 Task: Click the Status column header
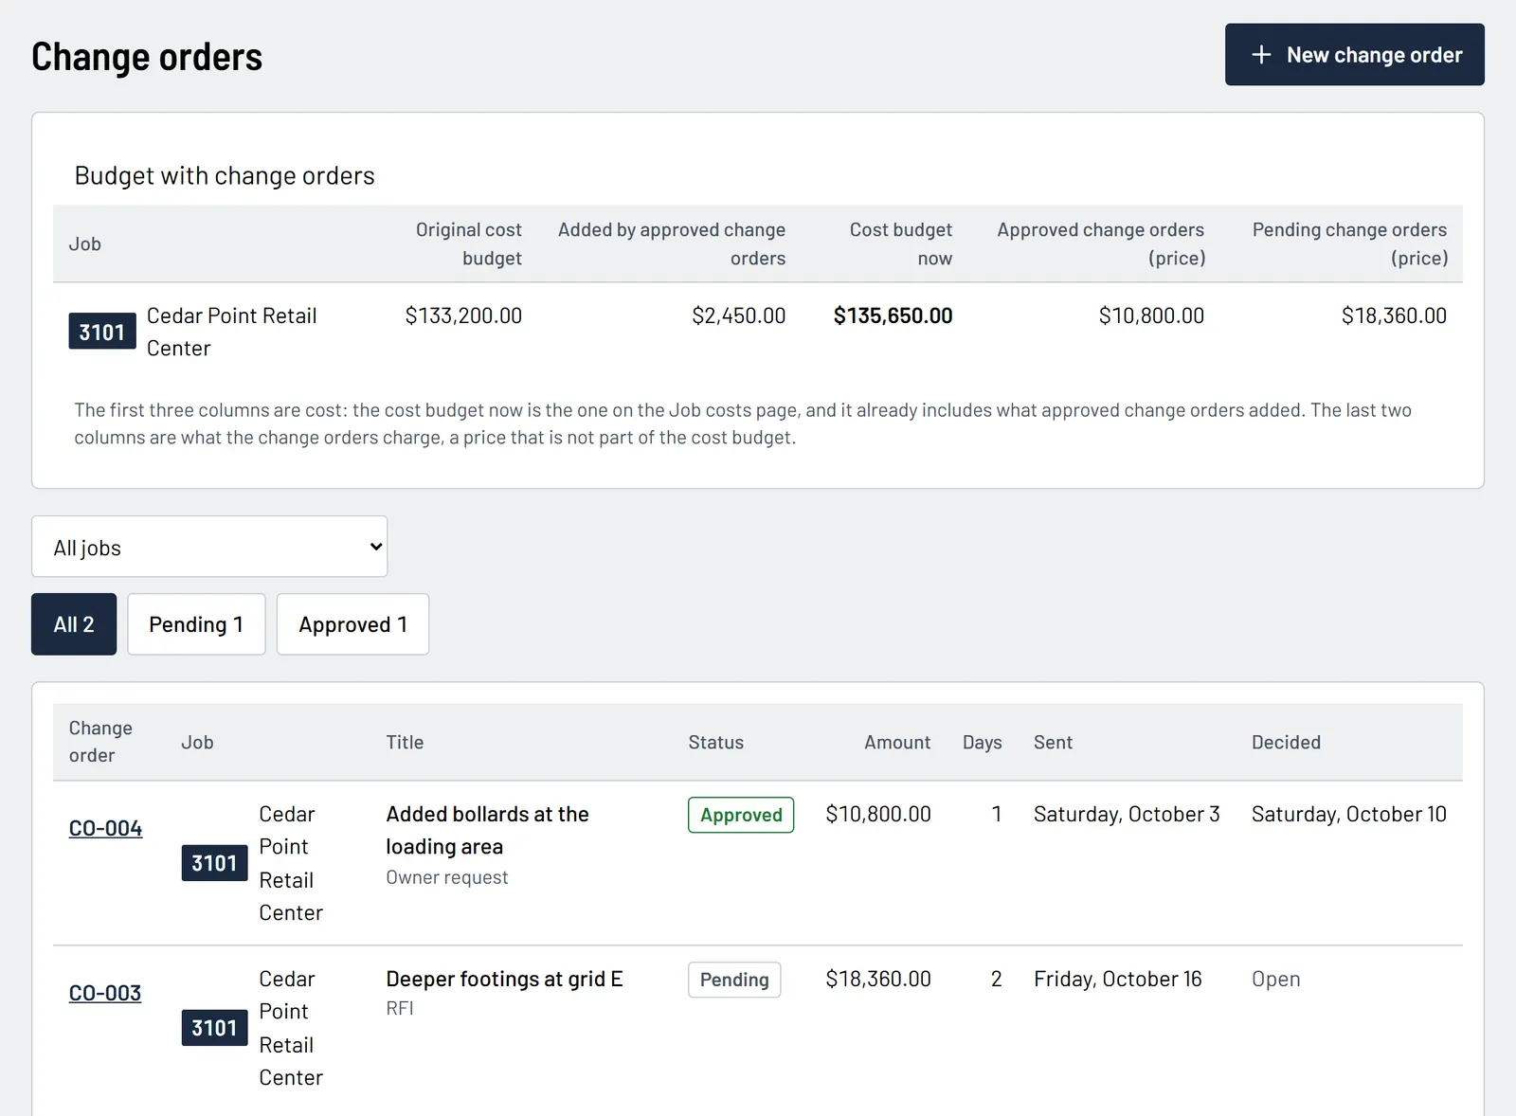click(x=716, y=742)
